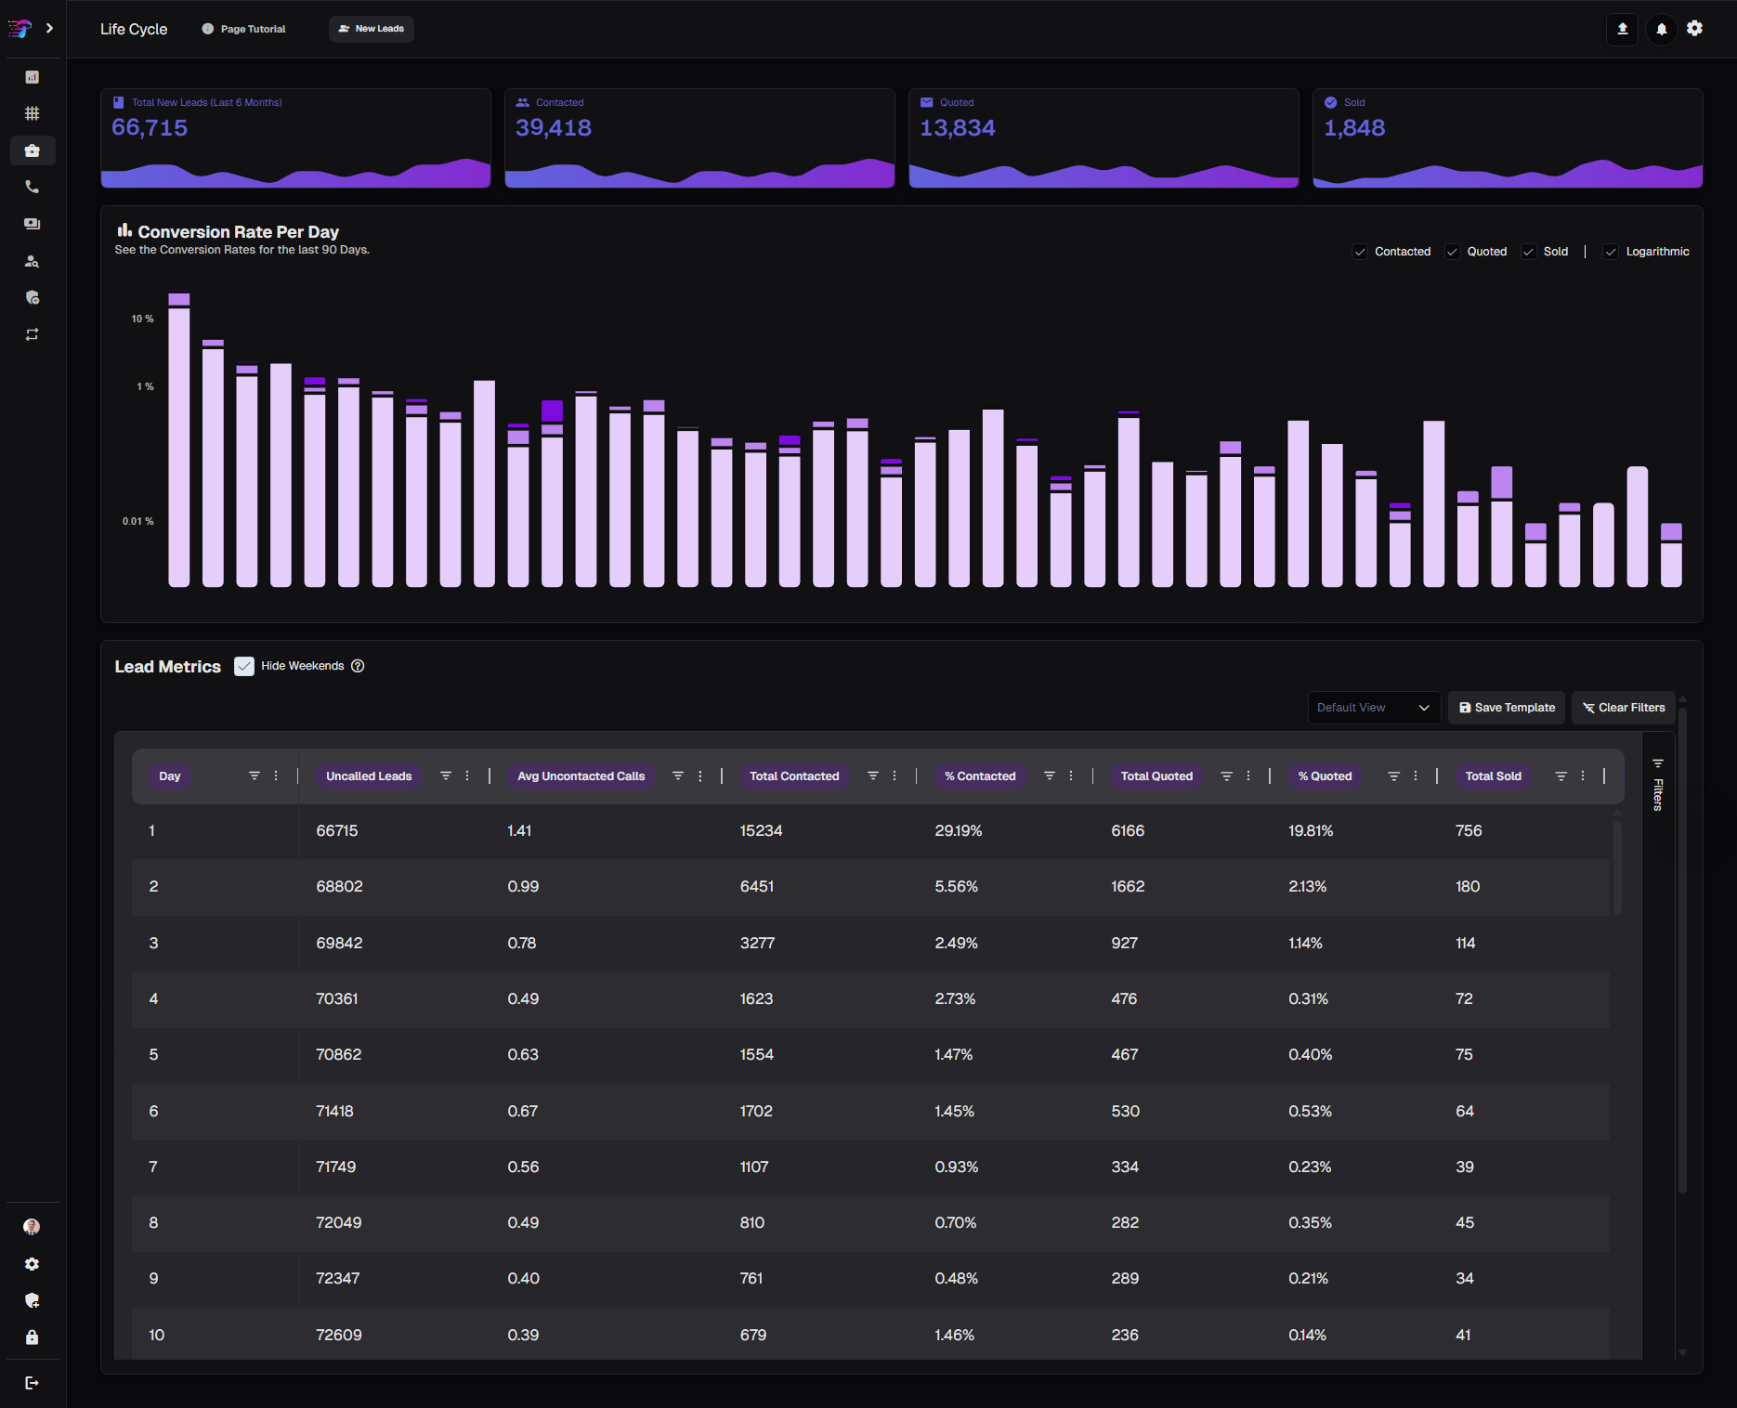Click the Lead Metrics table vertical scrollbar

click(1617, 864)
